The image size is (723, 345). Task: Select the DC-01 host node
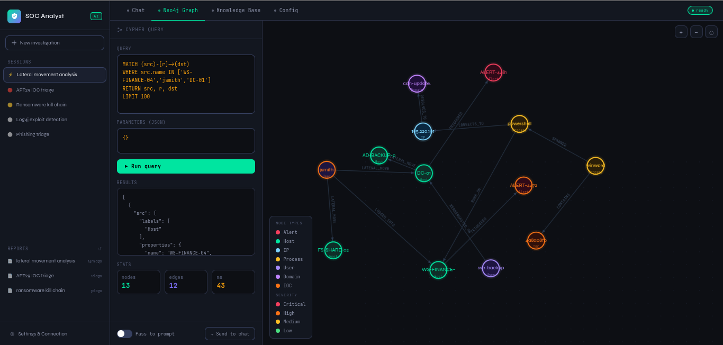tap(424, 173)
